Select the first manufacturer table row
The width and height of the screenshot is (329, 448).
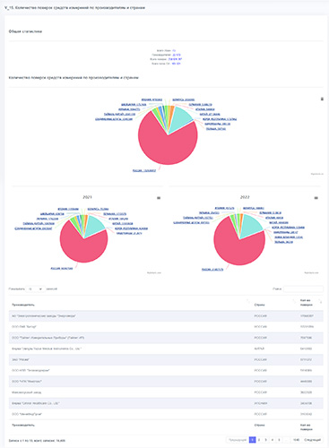click(166, 315)
